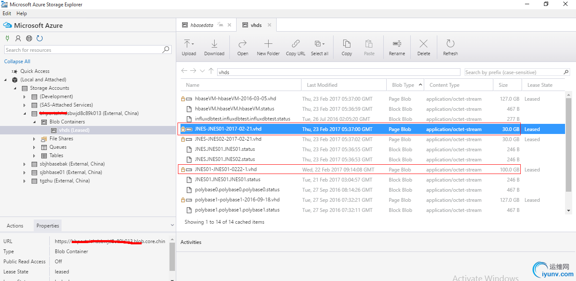Click the Delete toolbar icon
Viewport: 576px width, 281px height.
pos(424,43)
